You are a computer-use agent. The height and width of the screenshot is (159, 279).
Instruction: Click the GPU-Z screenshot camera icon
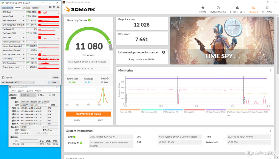tap(50, 7)
